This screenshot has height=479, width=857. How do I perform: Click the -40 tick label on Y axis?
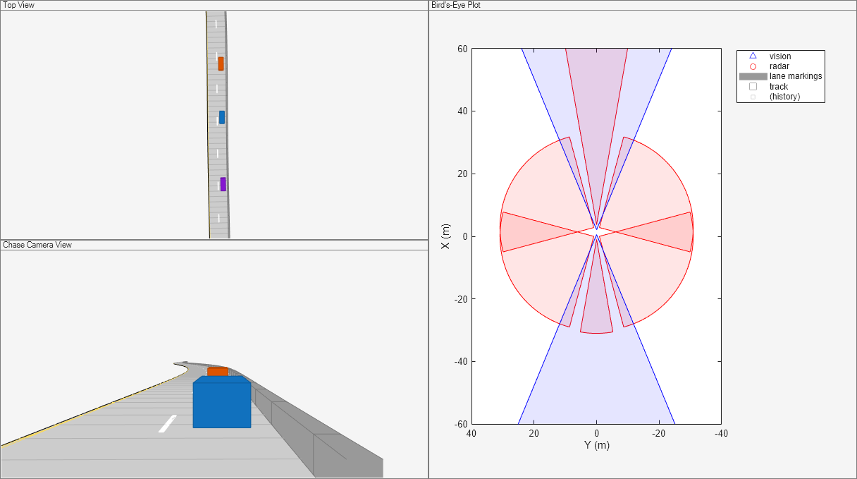click(x=721, y=434)
